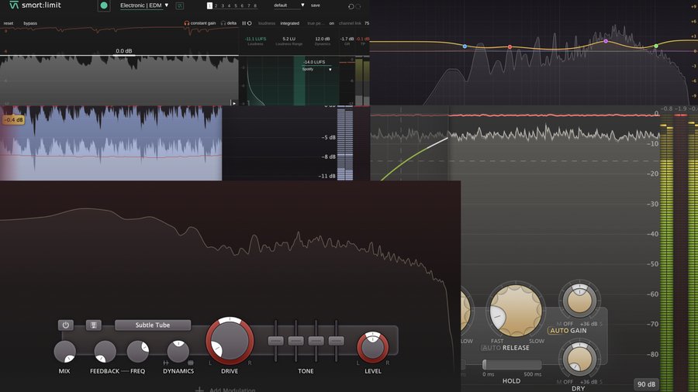Click the channel link value 75
Screen dimensions: 698x392
coord(367,23)
